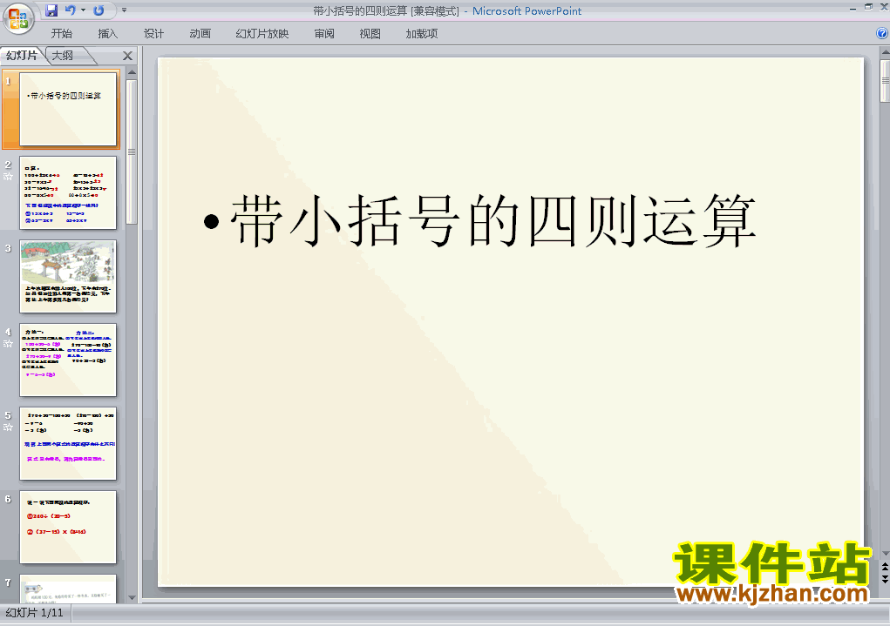The height and width of the screenshot is (626, 890).
Task: Undo the last action
Action: coord(71,10)
